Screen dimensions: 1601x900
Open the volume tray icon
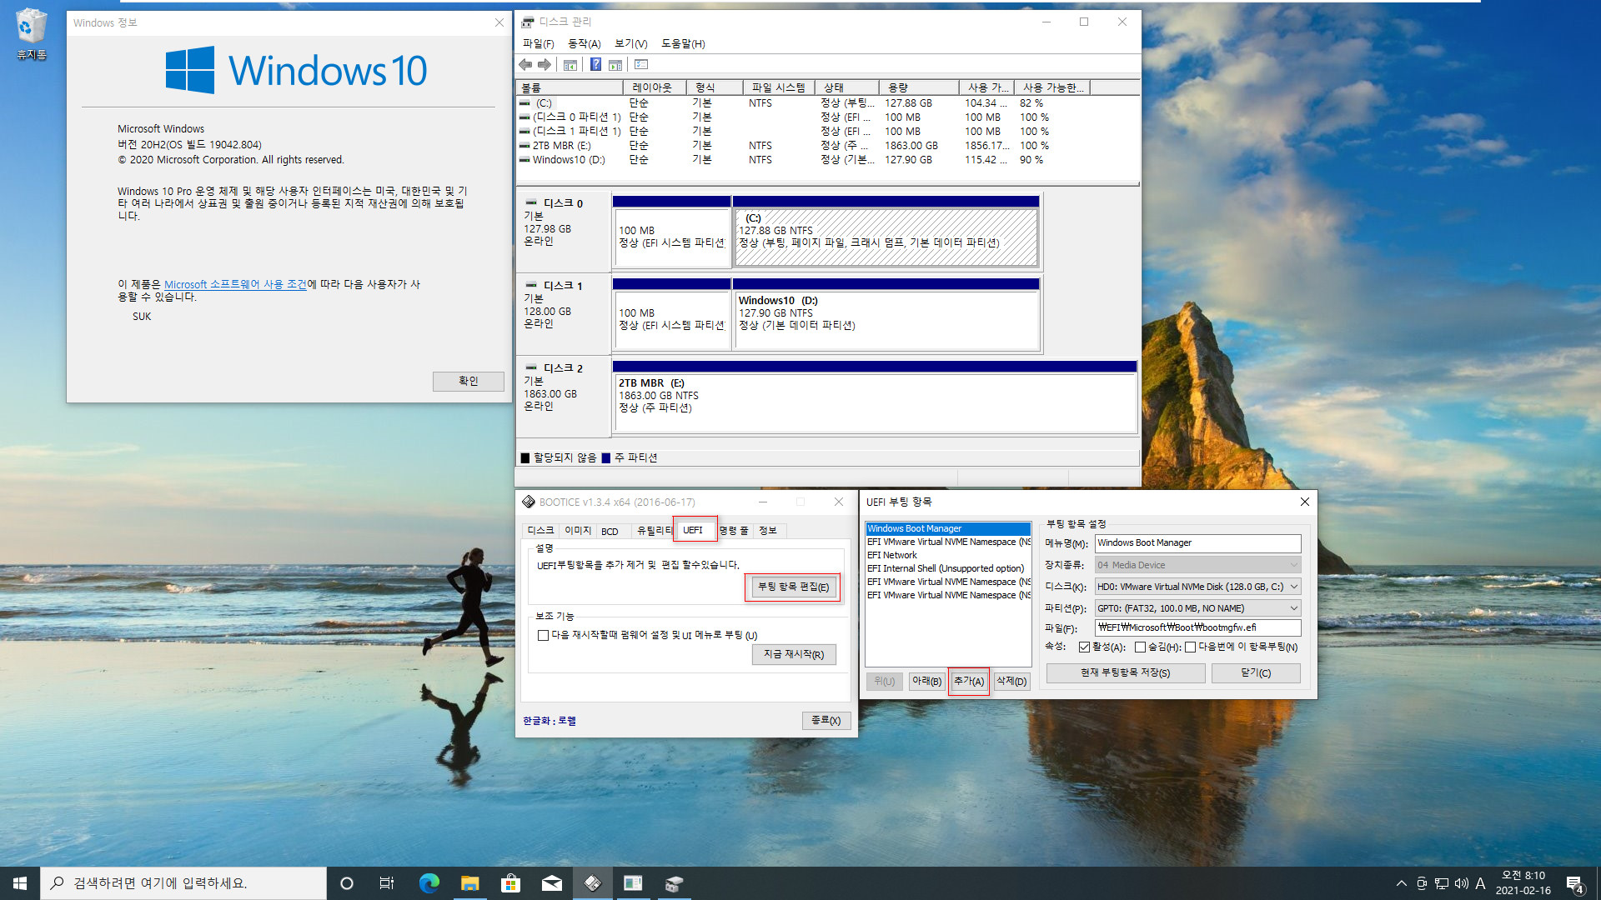tap(1462, 883)
